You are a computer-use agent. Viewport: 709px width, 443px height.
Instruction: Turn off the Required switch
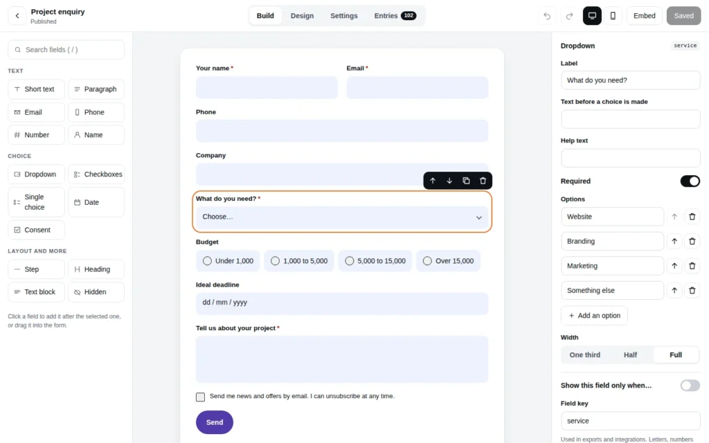point(690,181)
